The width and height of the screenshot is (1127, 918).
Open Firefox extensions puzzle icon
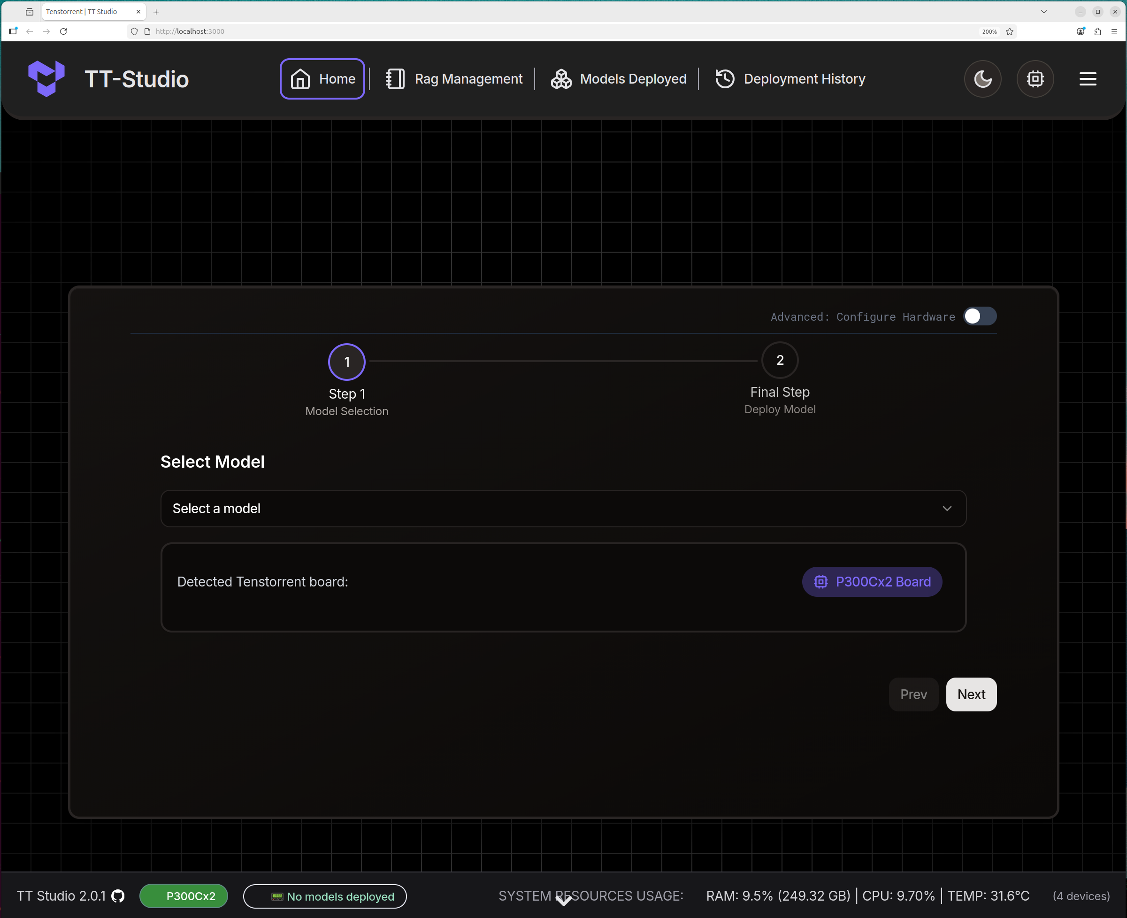tap(1097, 31)
